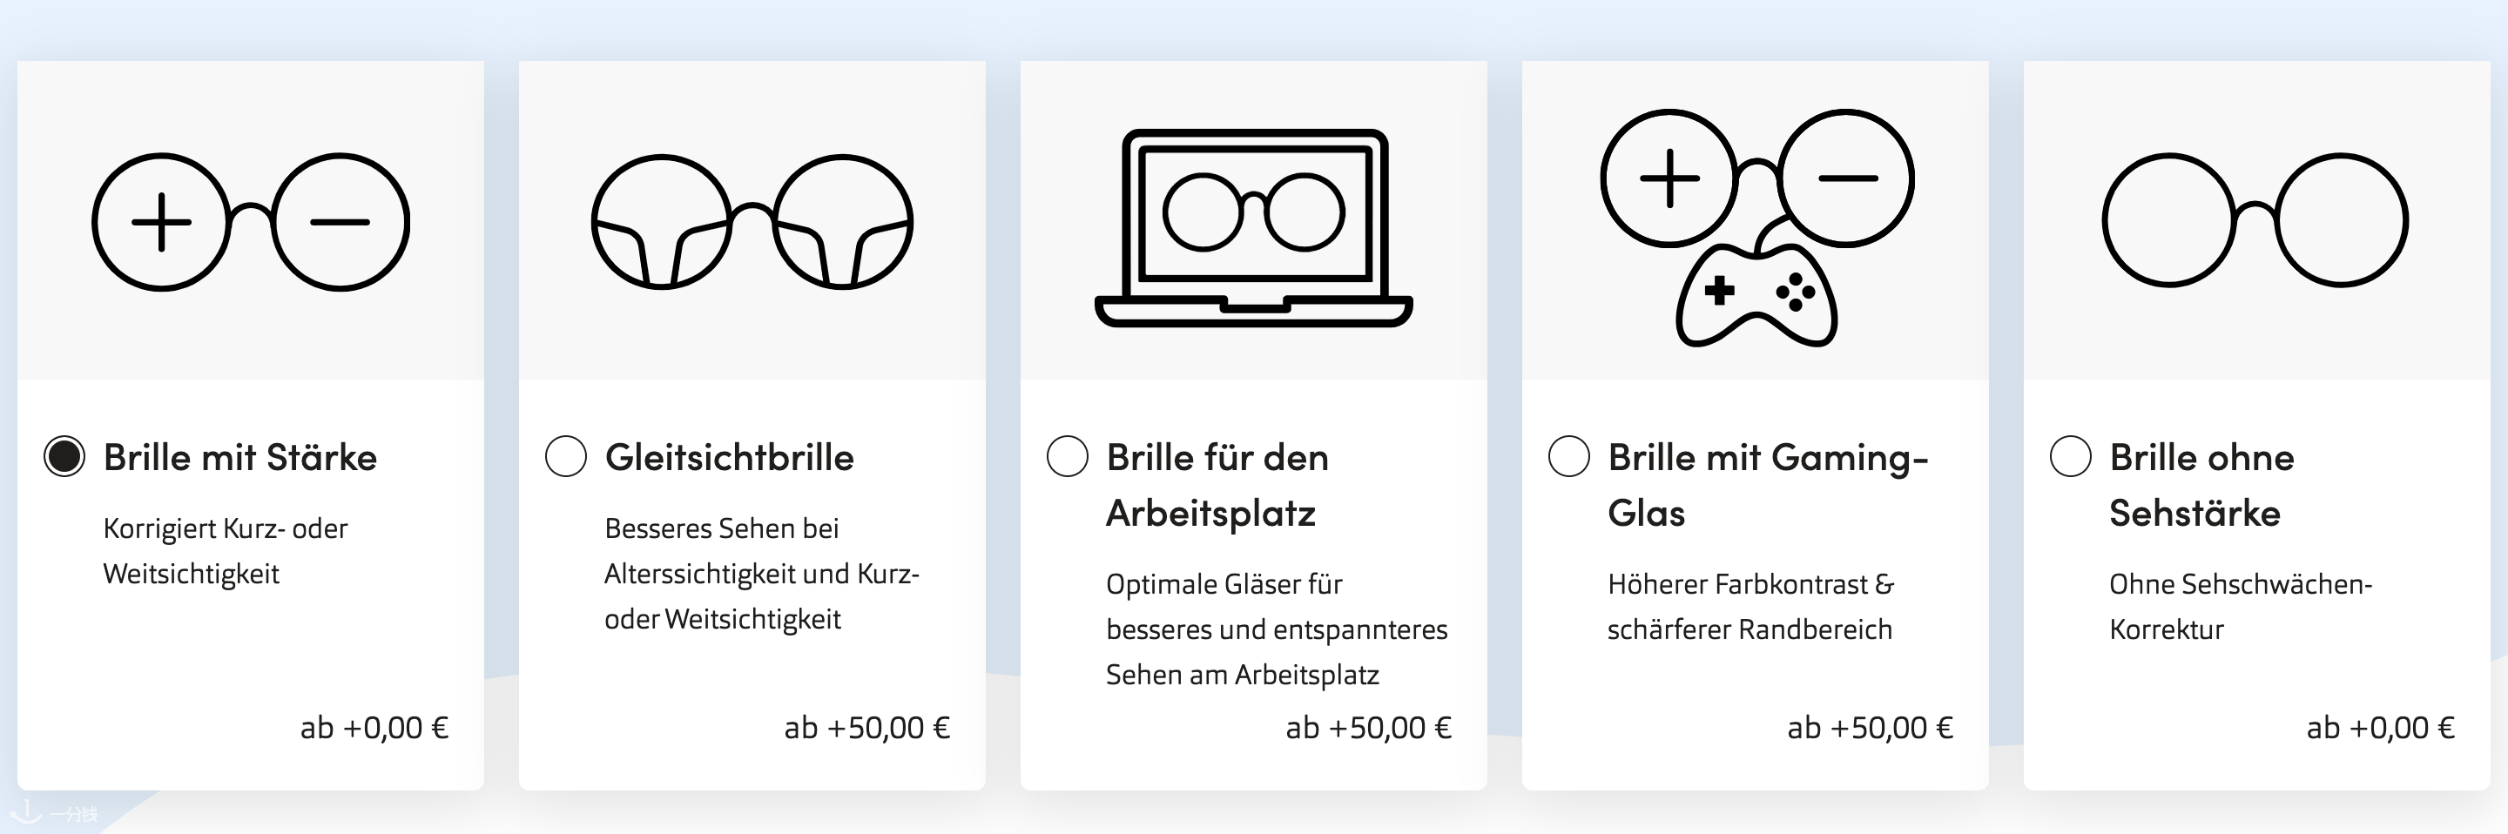The height and width of the screenshot is (834, 2508).
Task: Click 'Korrigiert Kurz- oder Weitsichtigkeit' description
Action: [x=225, y=551]
